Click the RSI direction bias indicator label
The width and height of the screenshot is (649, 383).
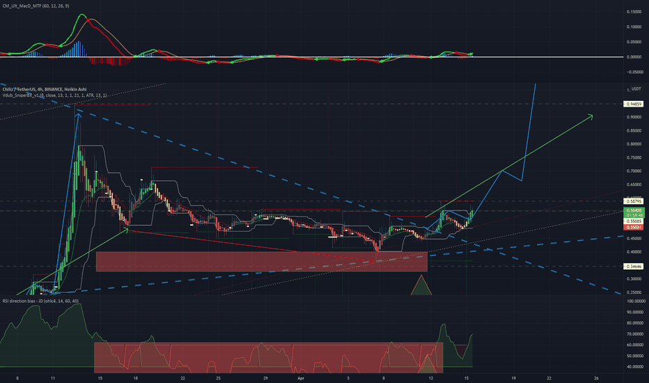[x=40, y=301]
